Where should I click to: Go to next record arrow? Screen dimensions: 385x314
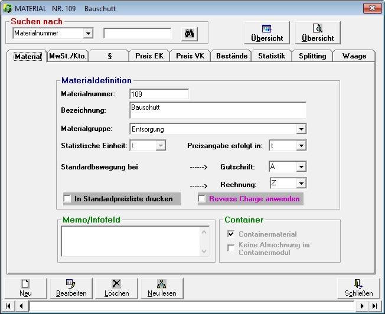coord(362,306)
